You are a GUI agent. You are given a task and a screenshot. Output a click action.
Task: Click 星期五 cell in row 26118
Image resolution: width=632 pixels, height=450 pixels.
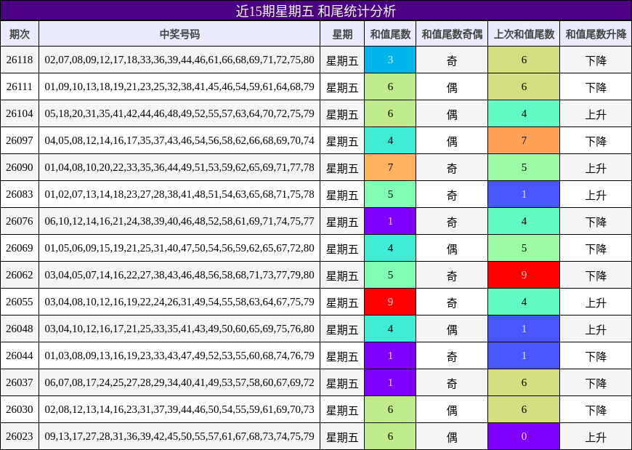tap(342, 60)
